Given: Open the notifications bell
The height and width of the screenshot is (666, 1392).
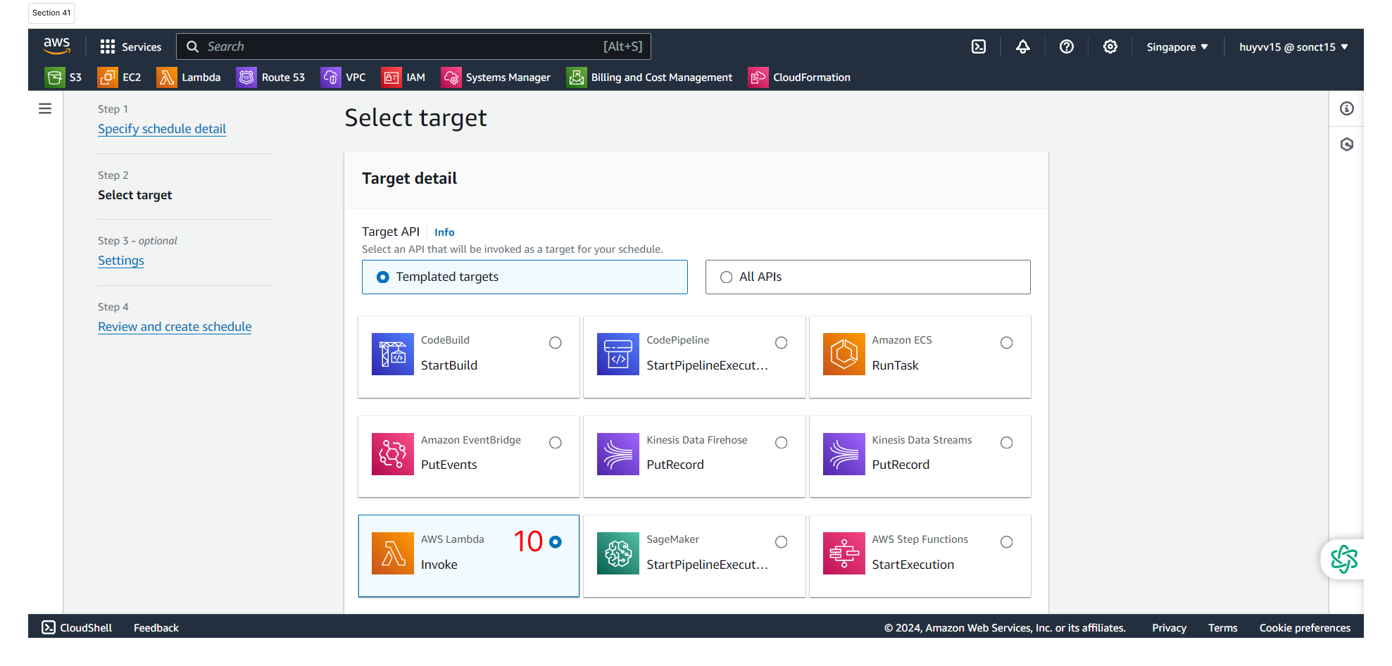Looking at the screenshot, I should click(1023, 46).
